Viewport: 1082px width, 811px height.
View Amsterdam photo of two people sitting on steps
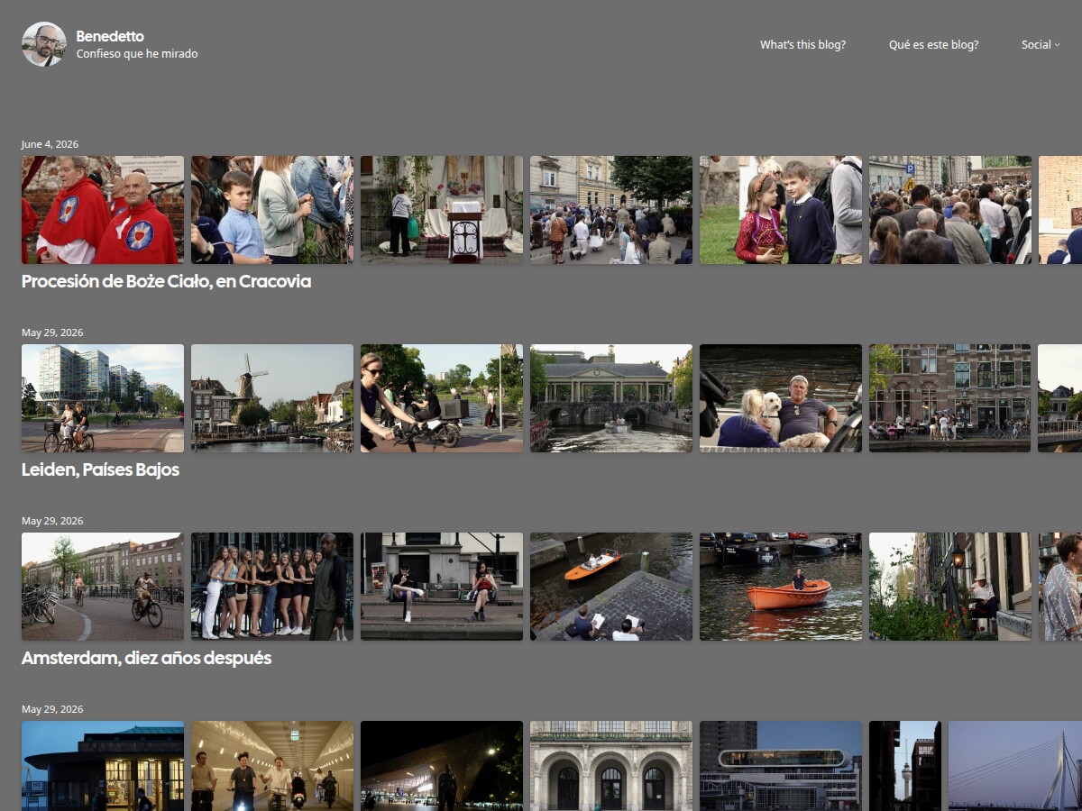pyautogui.click(x=442, y=587)
